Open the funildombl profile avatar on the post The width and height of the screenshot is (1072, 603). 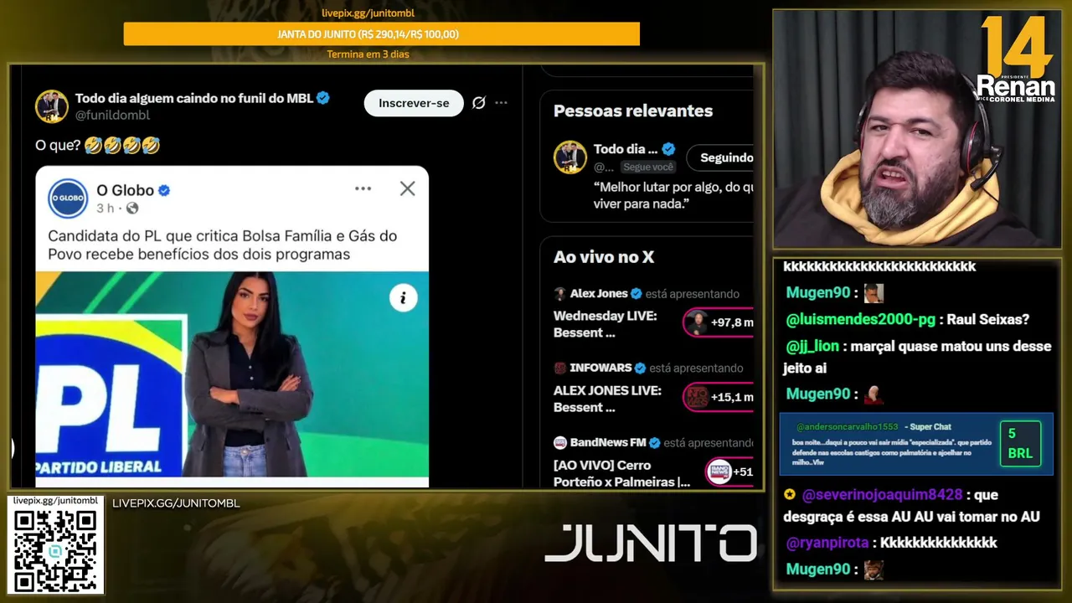[x=52, y=106]
